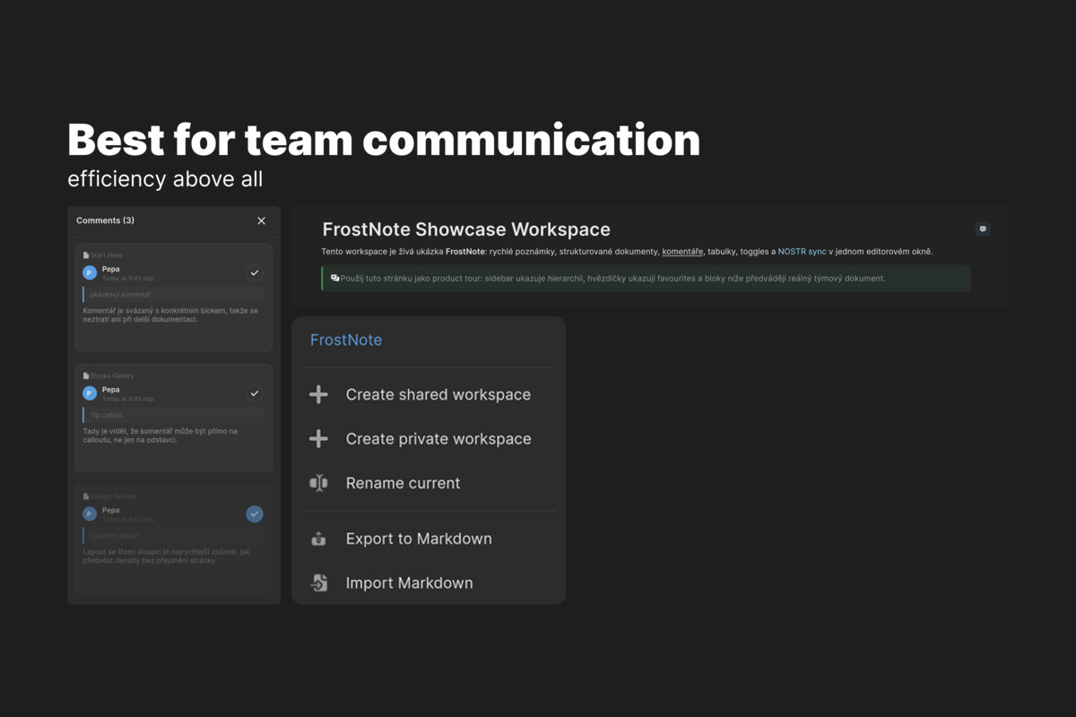Click the 'Comments (3)' panel heading
The width and height of the screenshot is (1076, 717).
click(x=105, y=220)
